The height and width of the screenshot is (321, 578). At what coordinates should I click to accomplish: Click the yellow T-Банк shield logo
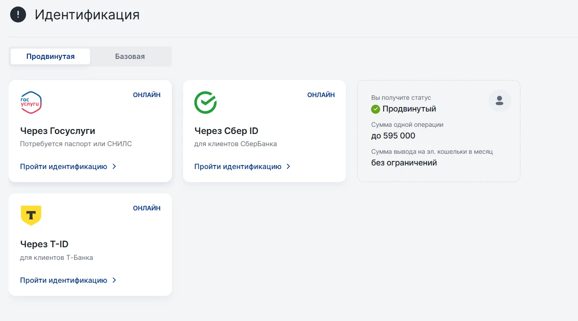click(31, 216)
